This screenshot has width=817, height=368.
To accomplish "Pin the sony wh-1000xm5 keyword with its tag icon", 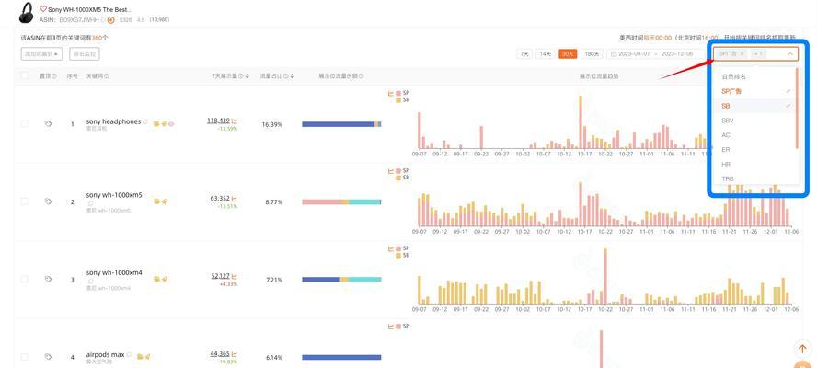I will [48, 201].
